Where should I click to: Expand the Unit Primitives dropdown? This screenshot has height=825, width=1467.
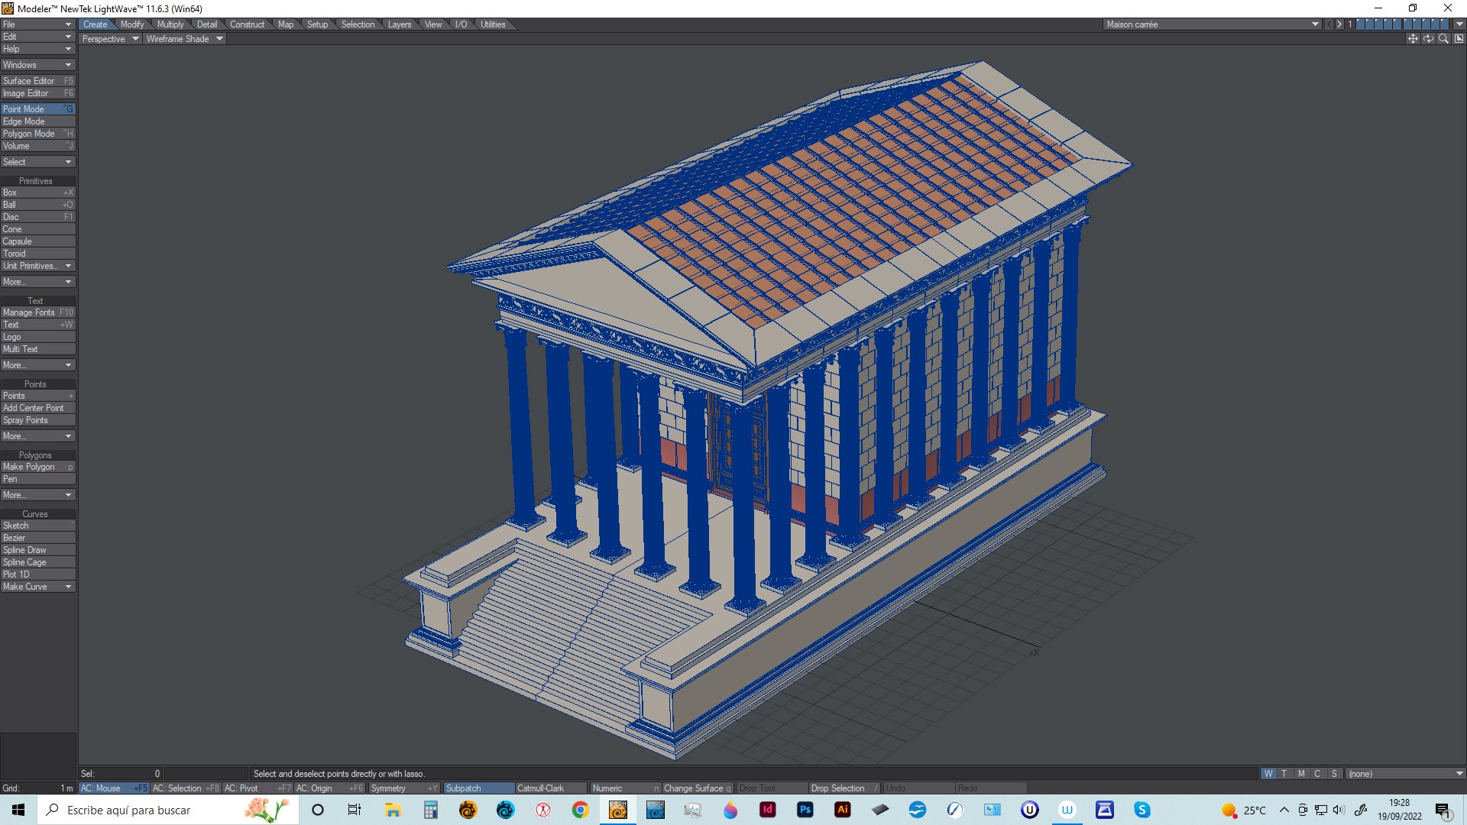37,266
